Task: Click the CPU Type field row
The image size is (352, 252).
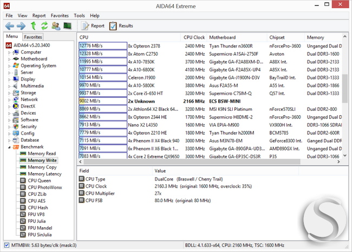Action: pyautogui.click(x=188, y=179)
